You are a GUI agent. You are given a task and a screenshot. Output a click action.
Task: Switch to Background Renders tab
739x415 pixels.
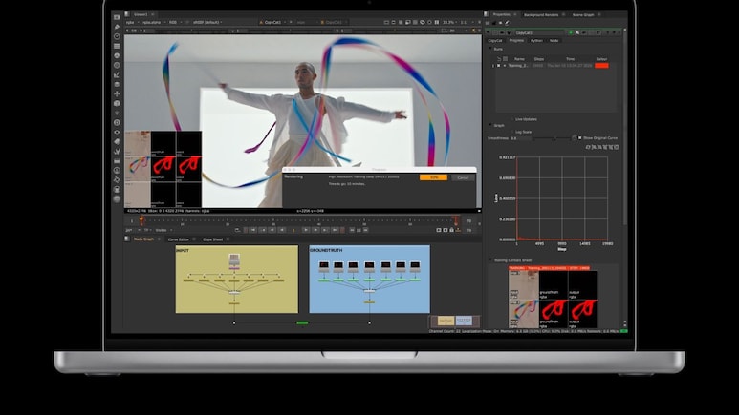[x=541, y=15]
